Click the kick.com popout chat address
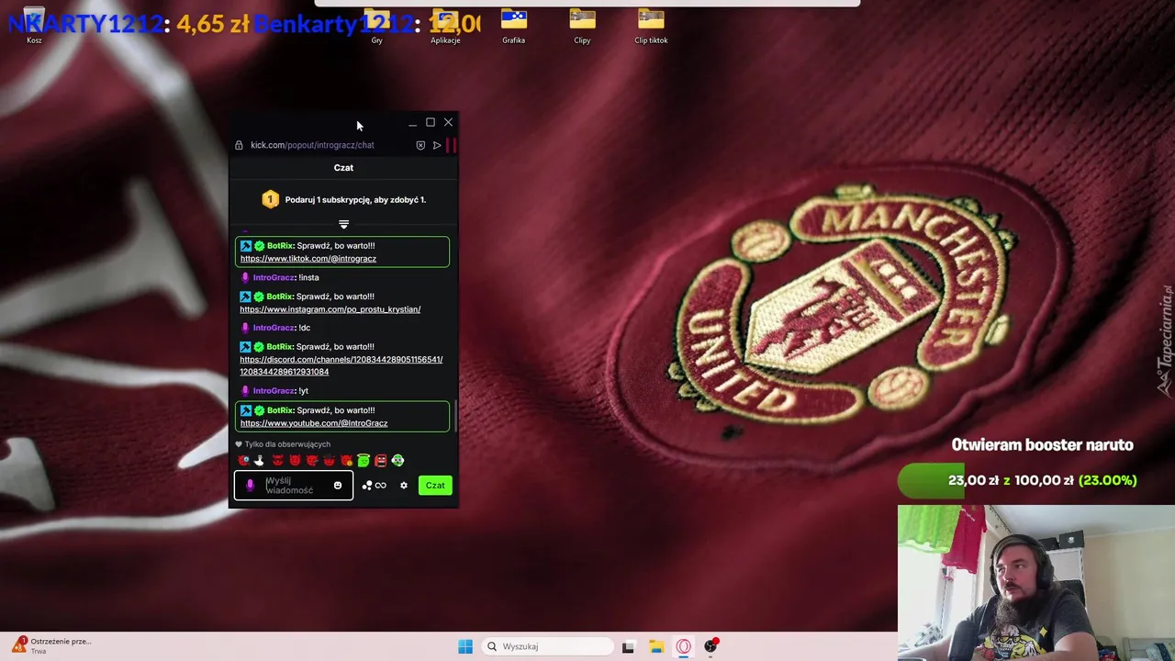Screen dimensions: 1175x661 (x=312, y=145)
